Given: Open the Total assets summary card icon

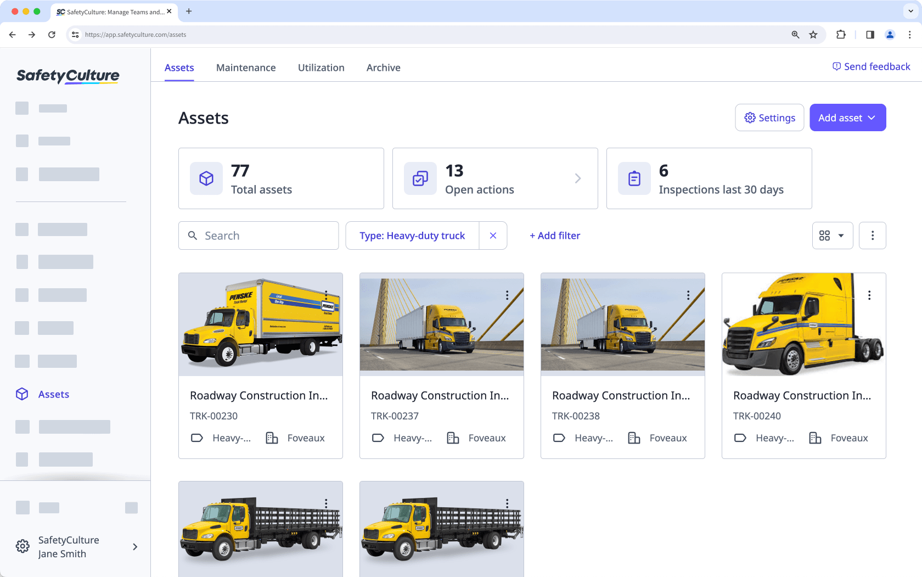Looking at the screenshot, I should click(206, 178).
